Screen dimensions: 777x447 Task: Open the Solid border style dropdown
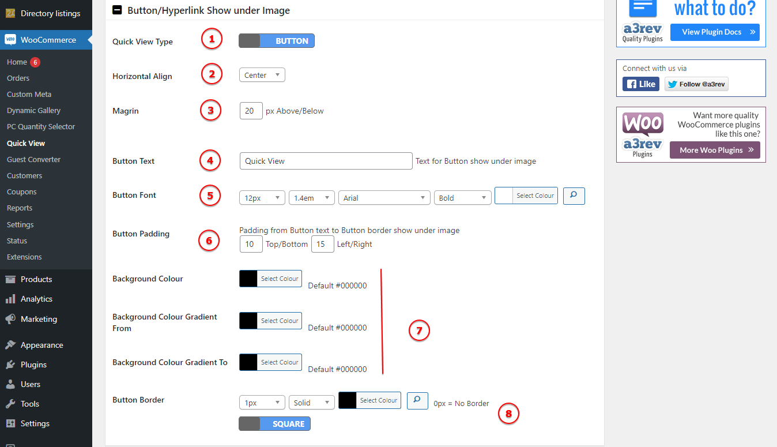click(x=311, y=403)
